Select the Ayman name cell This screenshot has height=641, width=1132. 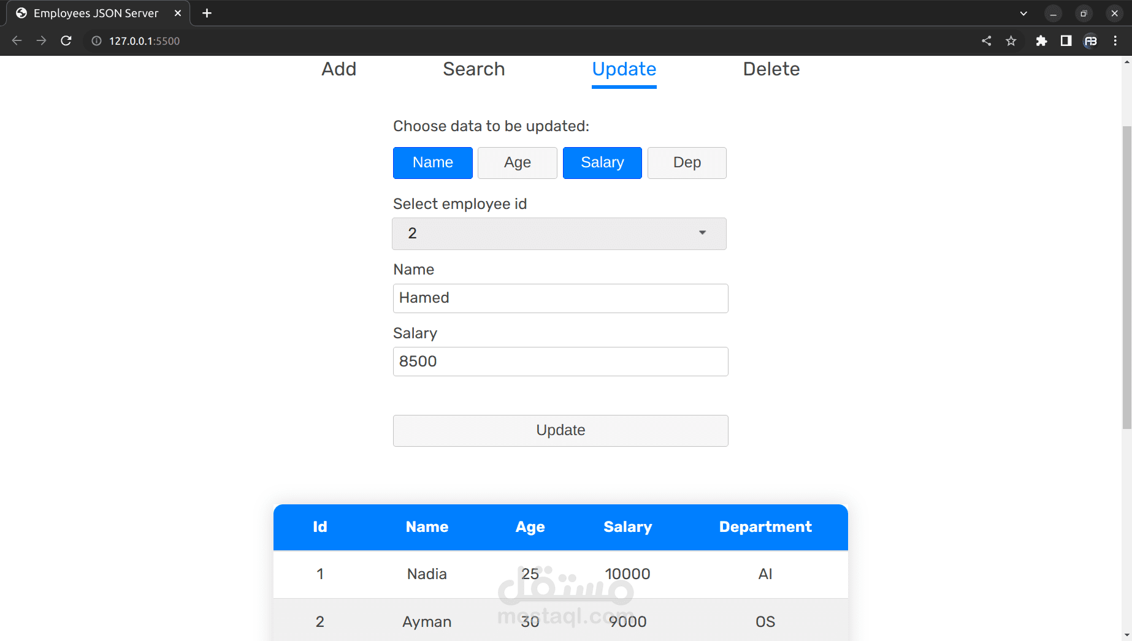point(427,622)
